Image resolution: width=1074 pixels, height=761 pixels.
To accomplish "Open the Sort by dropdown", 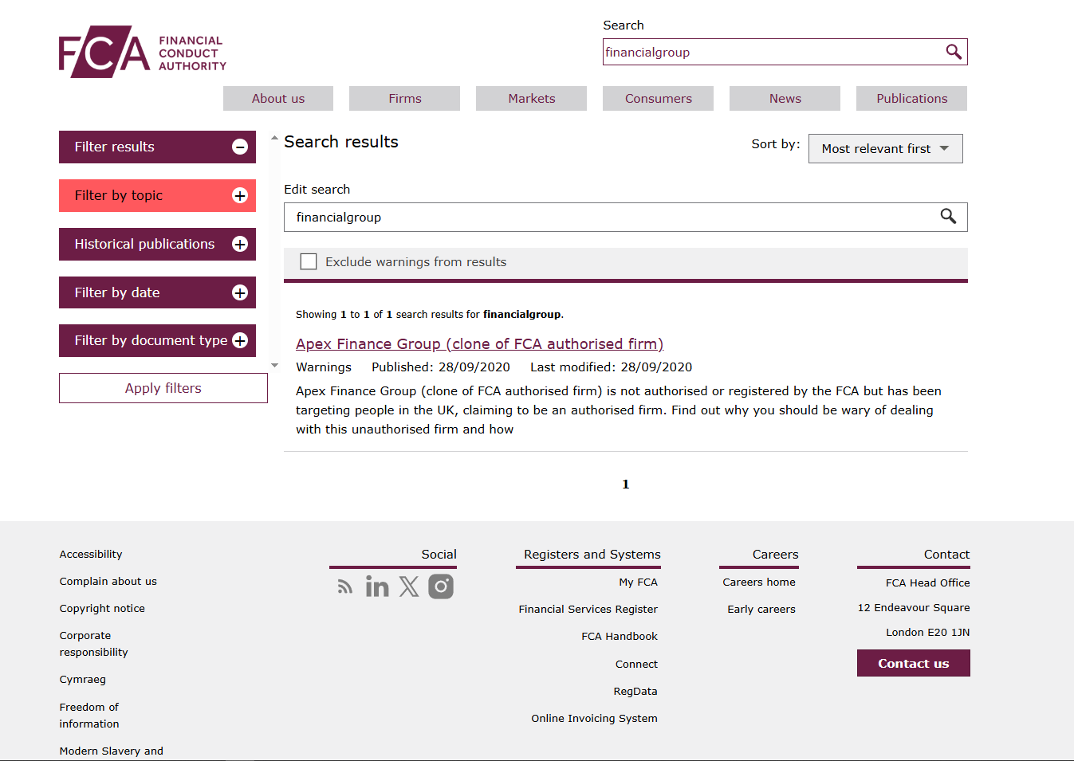I will pyautogui.click(x=886, y=148).
